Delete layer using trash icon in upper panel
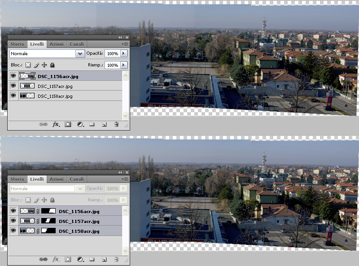359x266 pixels. tap(116, 124)
